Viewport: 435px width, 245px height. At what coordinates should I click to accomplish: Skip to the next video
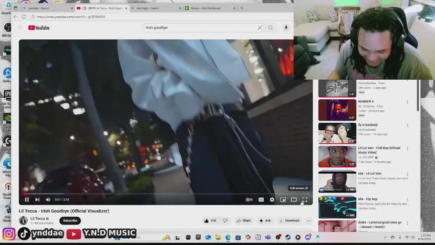tap(37, 200)
